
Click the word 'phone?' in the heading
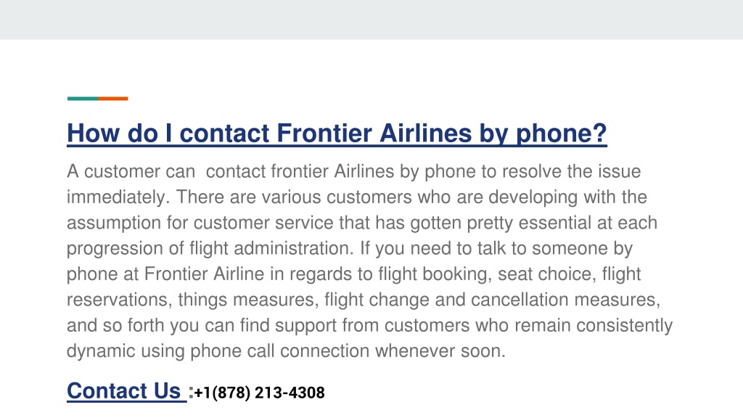(x=562, y=134)
